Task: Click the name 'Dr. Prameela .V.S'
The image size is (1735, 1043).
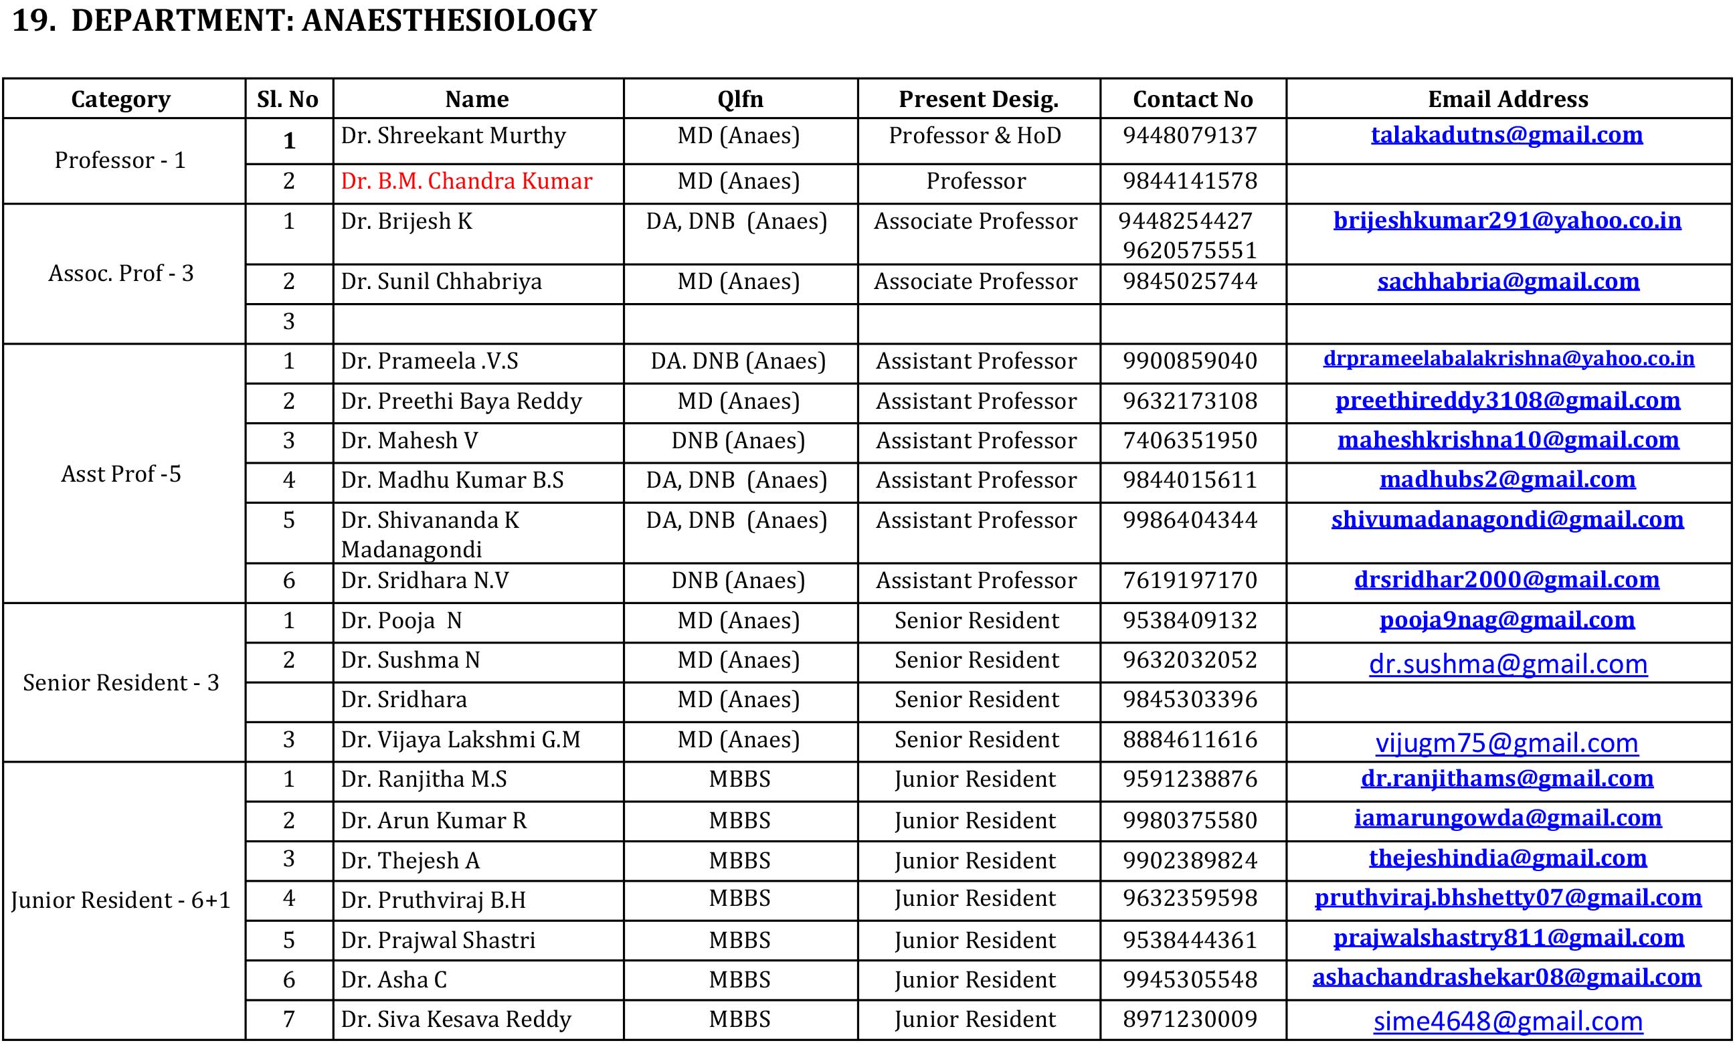Action: pos(430,361)
